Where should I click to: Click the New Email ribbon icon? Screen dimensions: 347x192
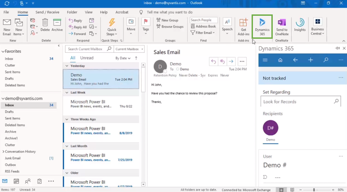[7, 27]
